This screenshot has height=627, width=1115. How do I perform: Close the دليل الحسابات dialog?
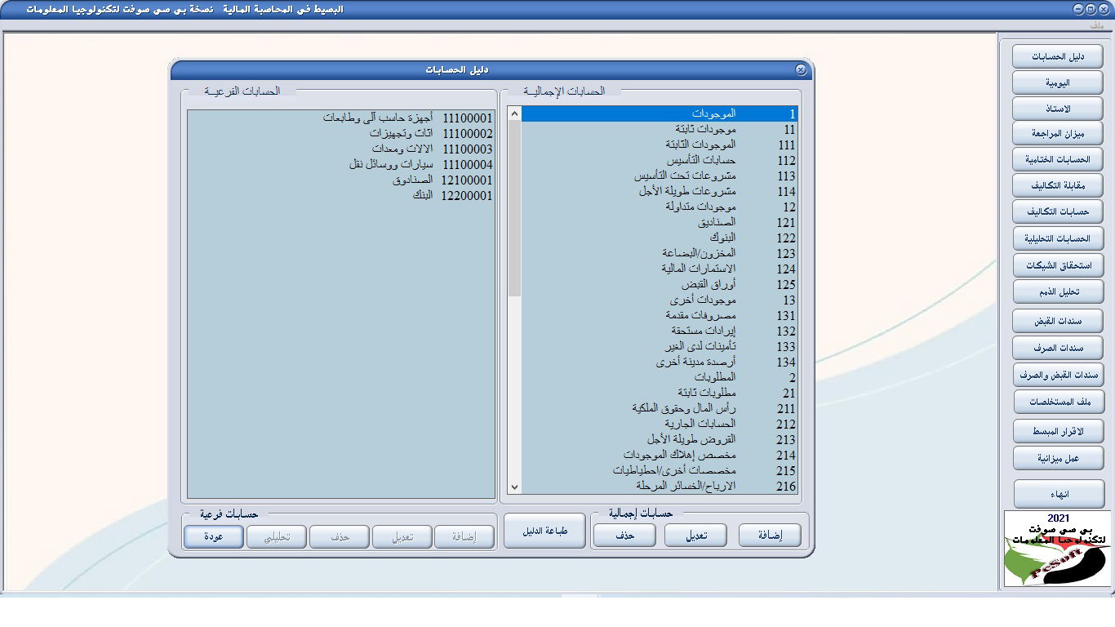pyautogui.click(x=798, y=69)
